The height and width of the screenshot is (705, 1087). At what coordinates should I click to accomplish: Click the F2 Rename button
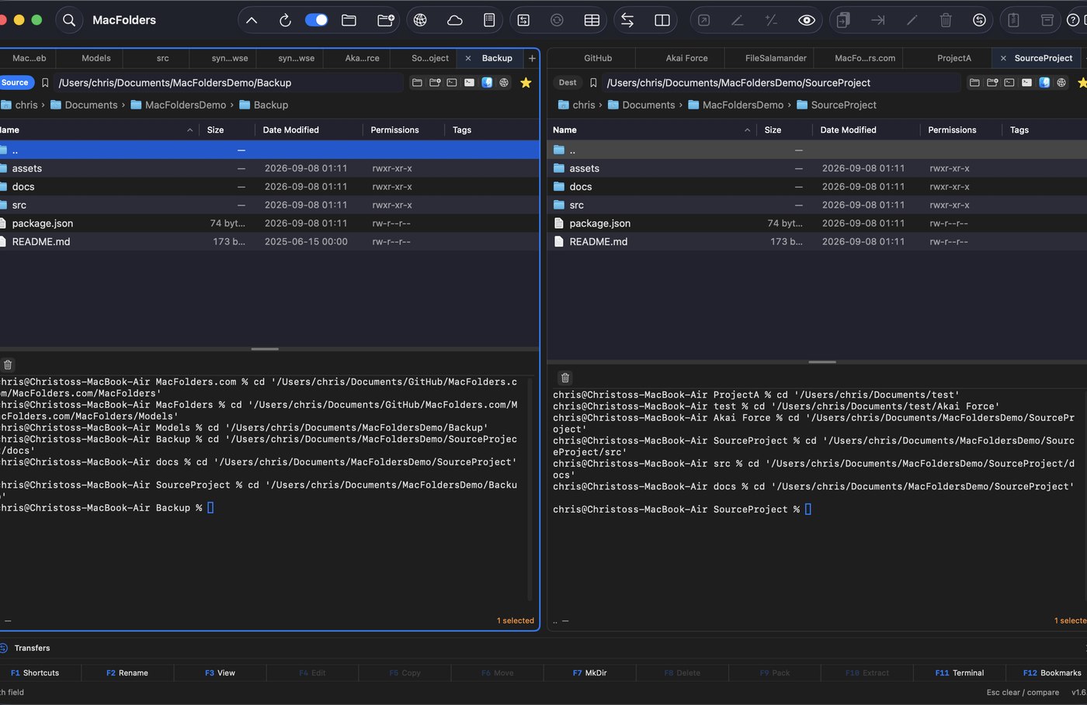pyautogui.click(x=127, y=673)
